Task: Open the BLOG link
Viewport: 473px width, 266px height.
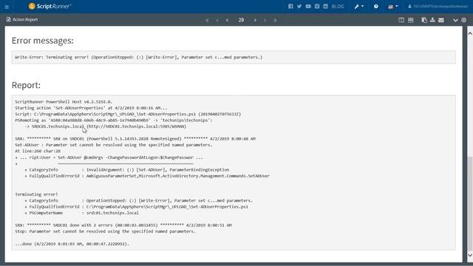Action: pos(338,7)
